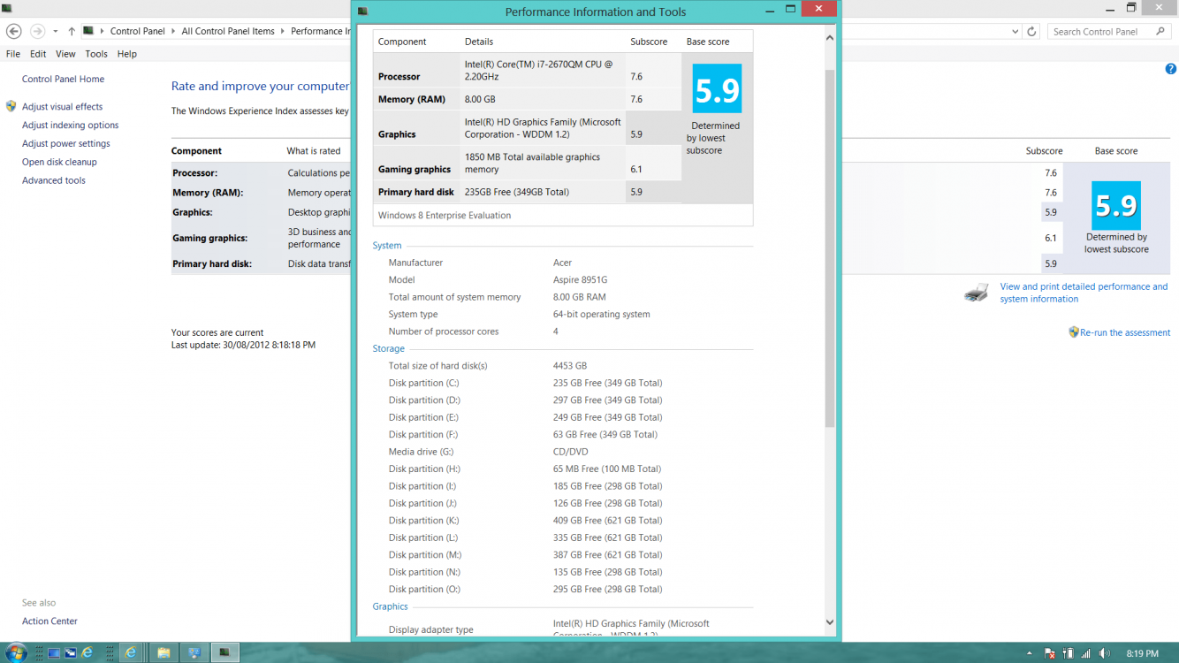Click Control Panel window title bar icon
The image size is (1179, 663).
[x=7, y=7]
